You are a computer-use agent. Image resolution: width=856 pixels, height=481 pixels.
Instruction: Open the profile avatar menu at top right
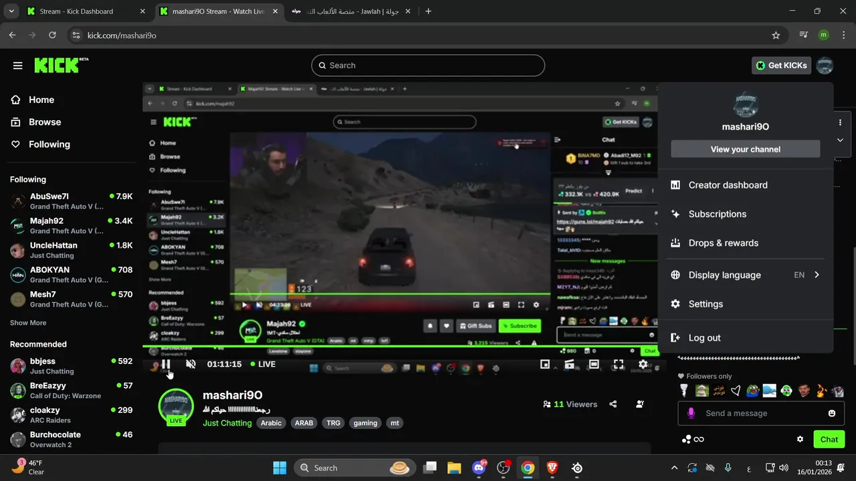click(x=825, y=65)
